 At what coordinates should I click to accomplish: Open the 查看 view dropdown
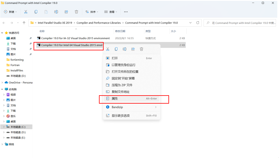(x=111, y=12)
